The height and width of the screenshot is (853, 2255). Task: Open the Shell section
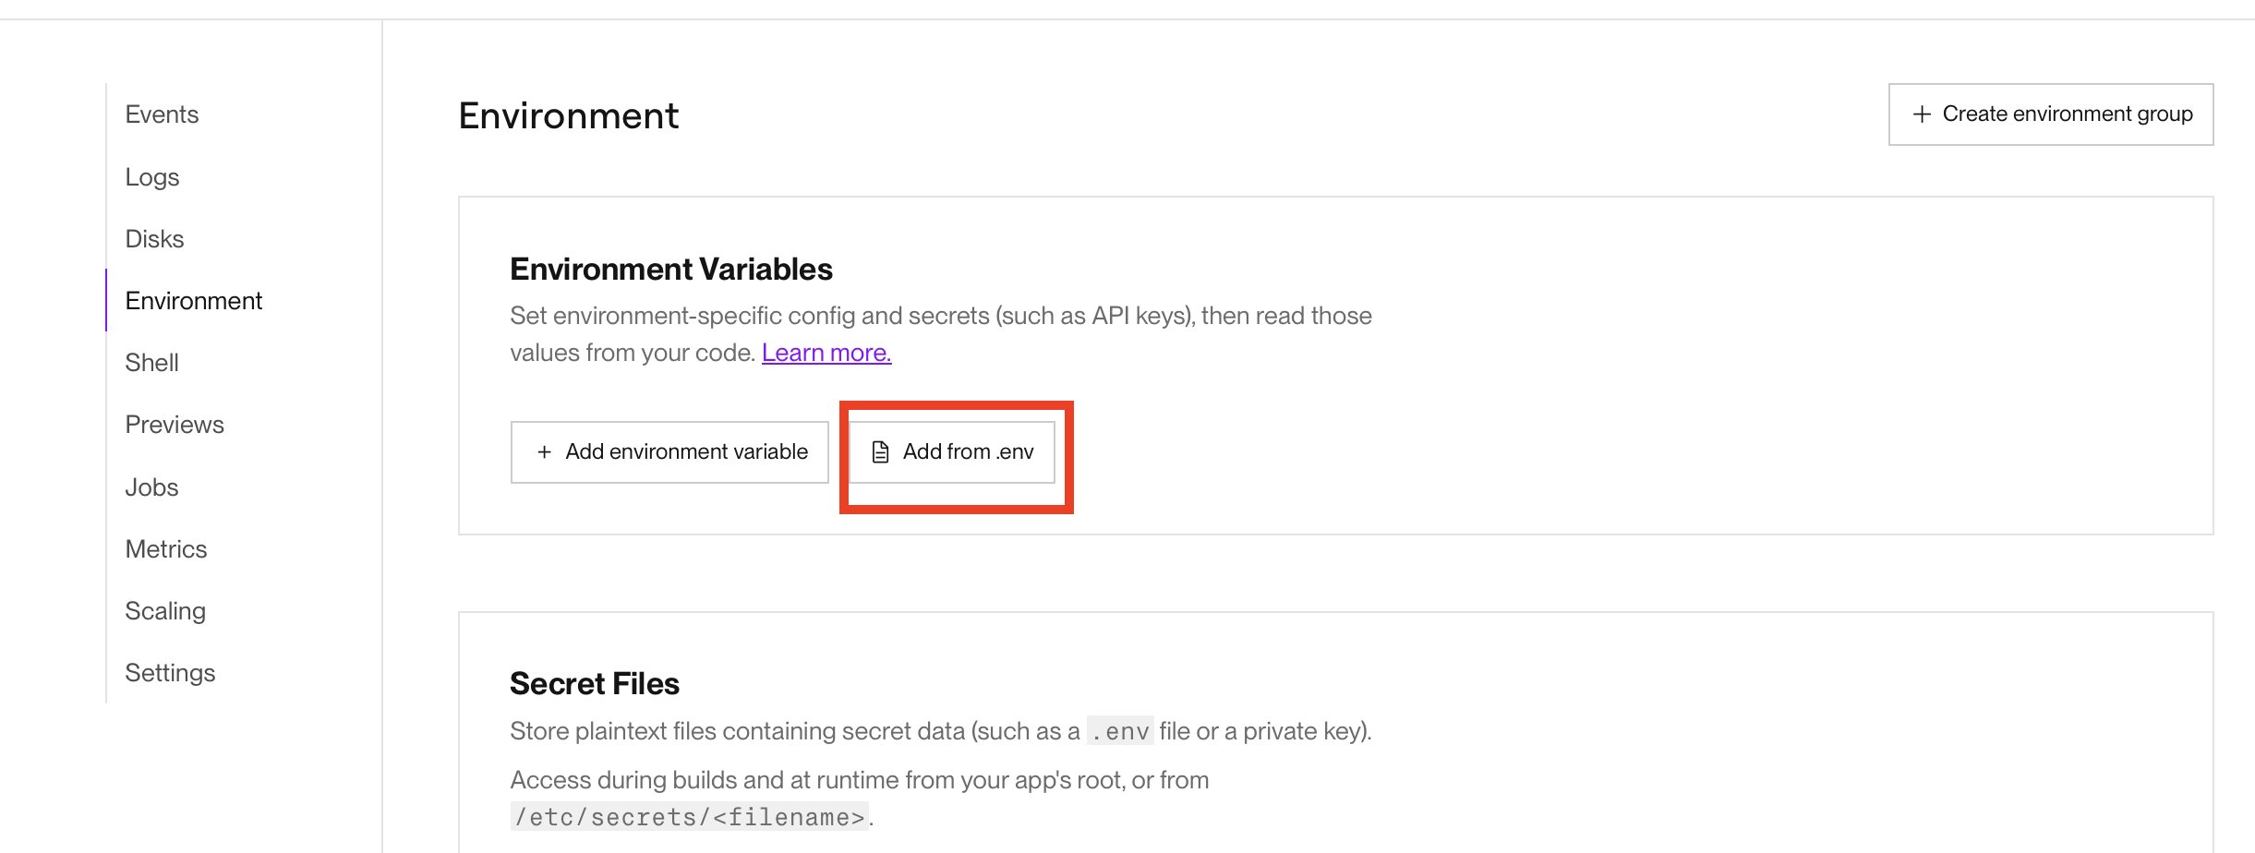point(151,363)
